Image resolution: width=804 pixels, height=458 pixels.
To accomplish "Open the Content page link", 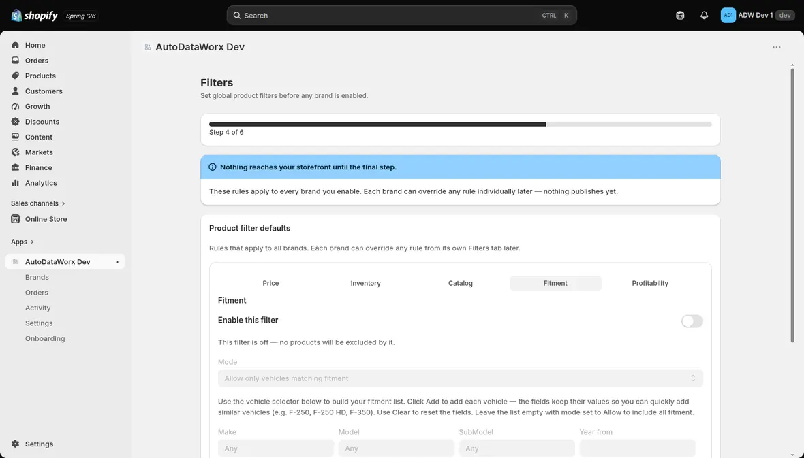I will [x=38, y=137].
